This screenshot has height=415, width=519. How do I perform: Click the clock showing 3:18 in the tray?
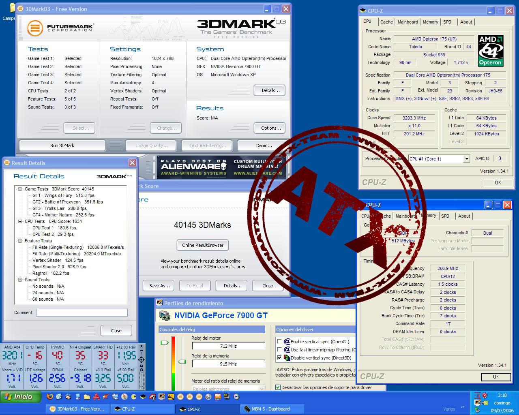coord(502,395)
